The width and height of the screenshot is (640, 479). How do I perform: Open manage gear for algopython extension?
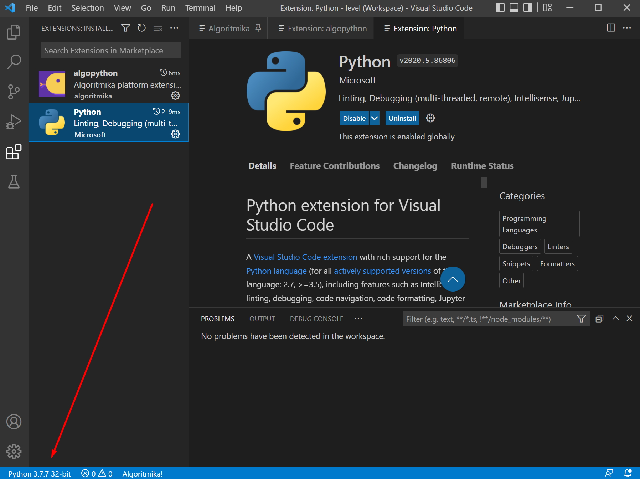coord(175,96)
